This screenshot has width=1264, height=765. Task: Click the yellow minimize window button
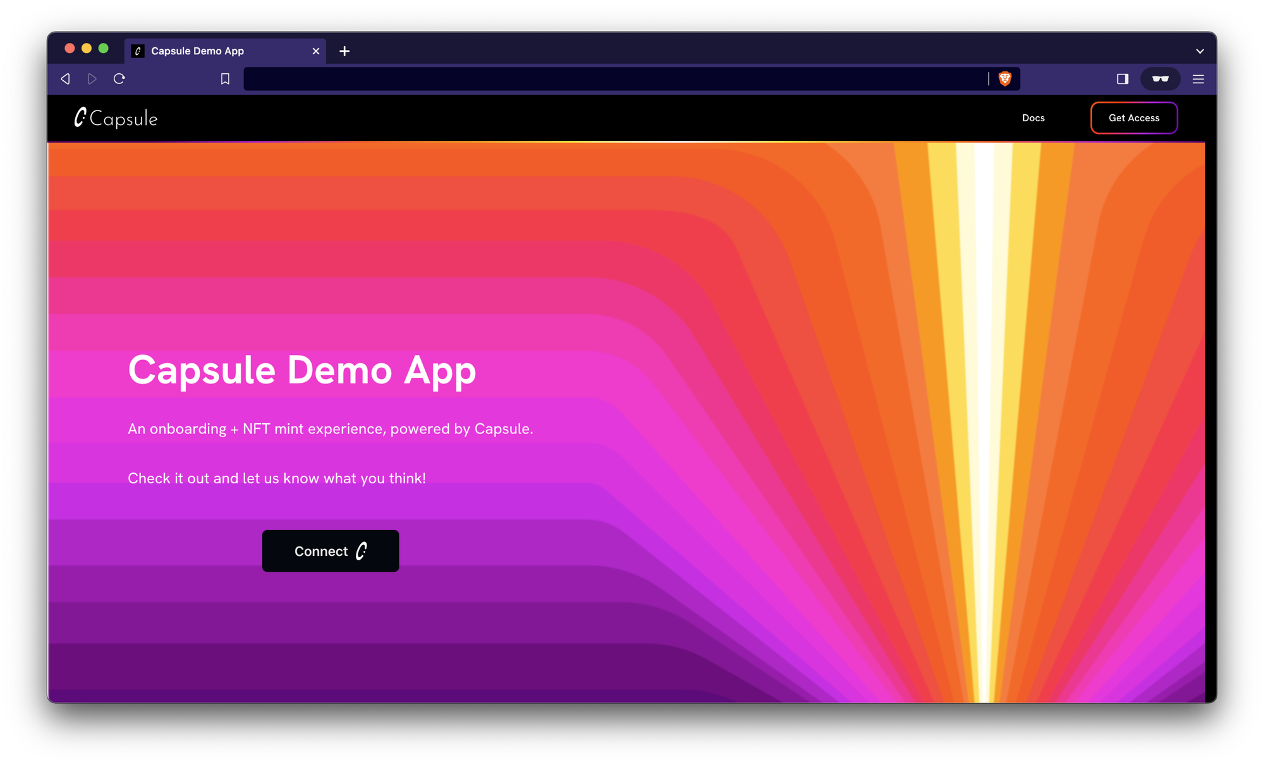click(87, 49)
